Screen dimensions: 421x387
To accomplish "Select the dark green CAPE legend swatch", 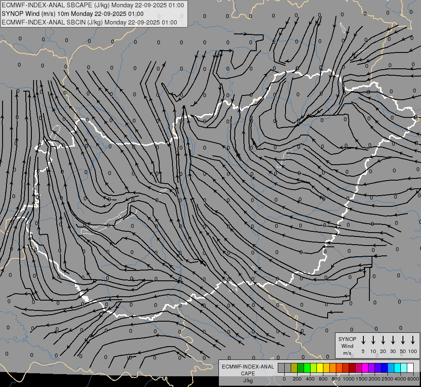I will coord(301,368).
